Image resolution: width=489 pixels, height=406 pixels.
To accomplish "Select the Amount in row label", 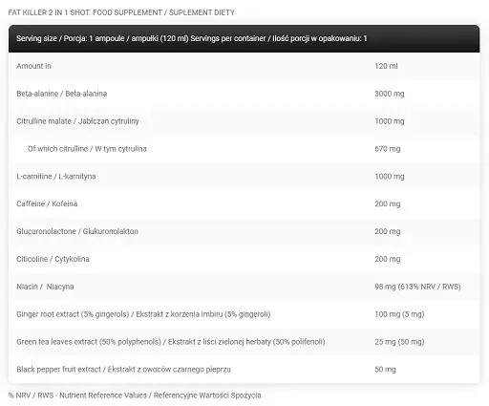I will [x=33, y=66].
